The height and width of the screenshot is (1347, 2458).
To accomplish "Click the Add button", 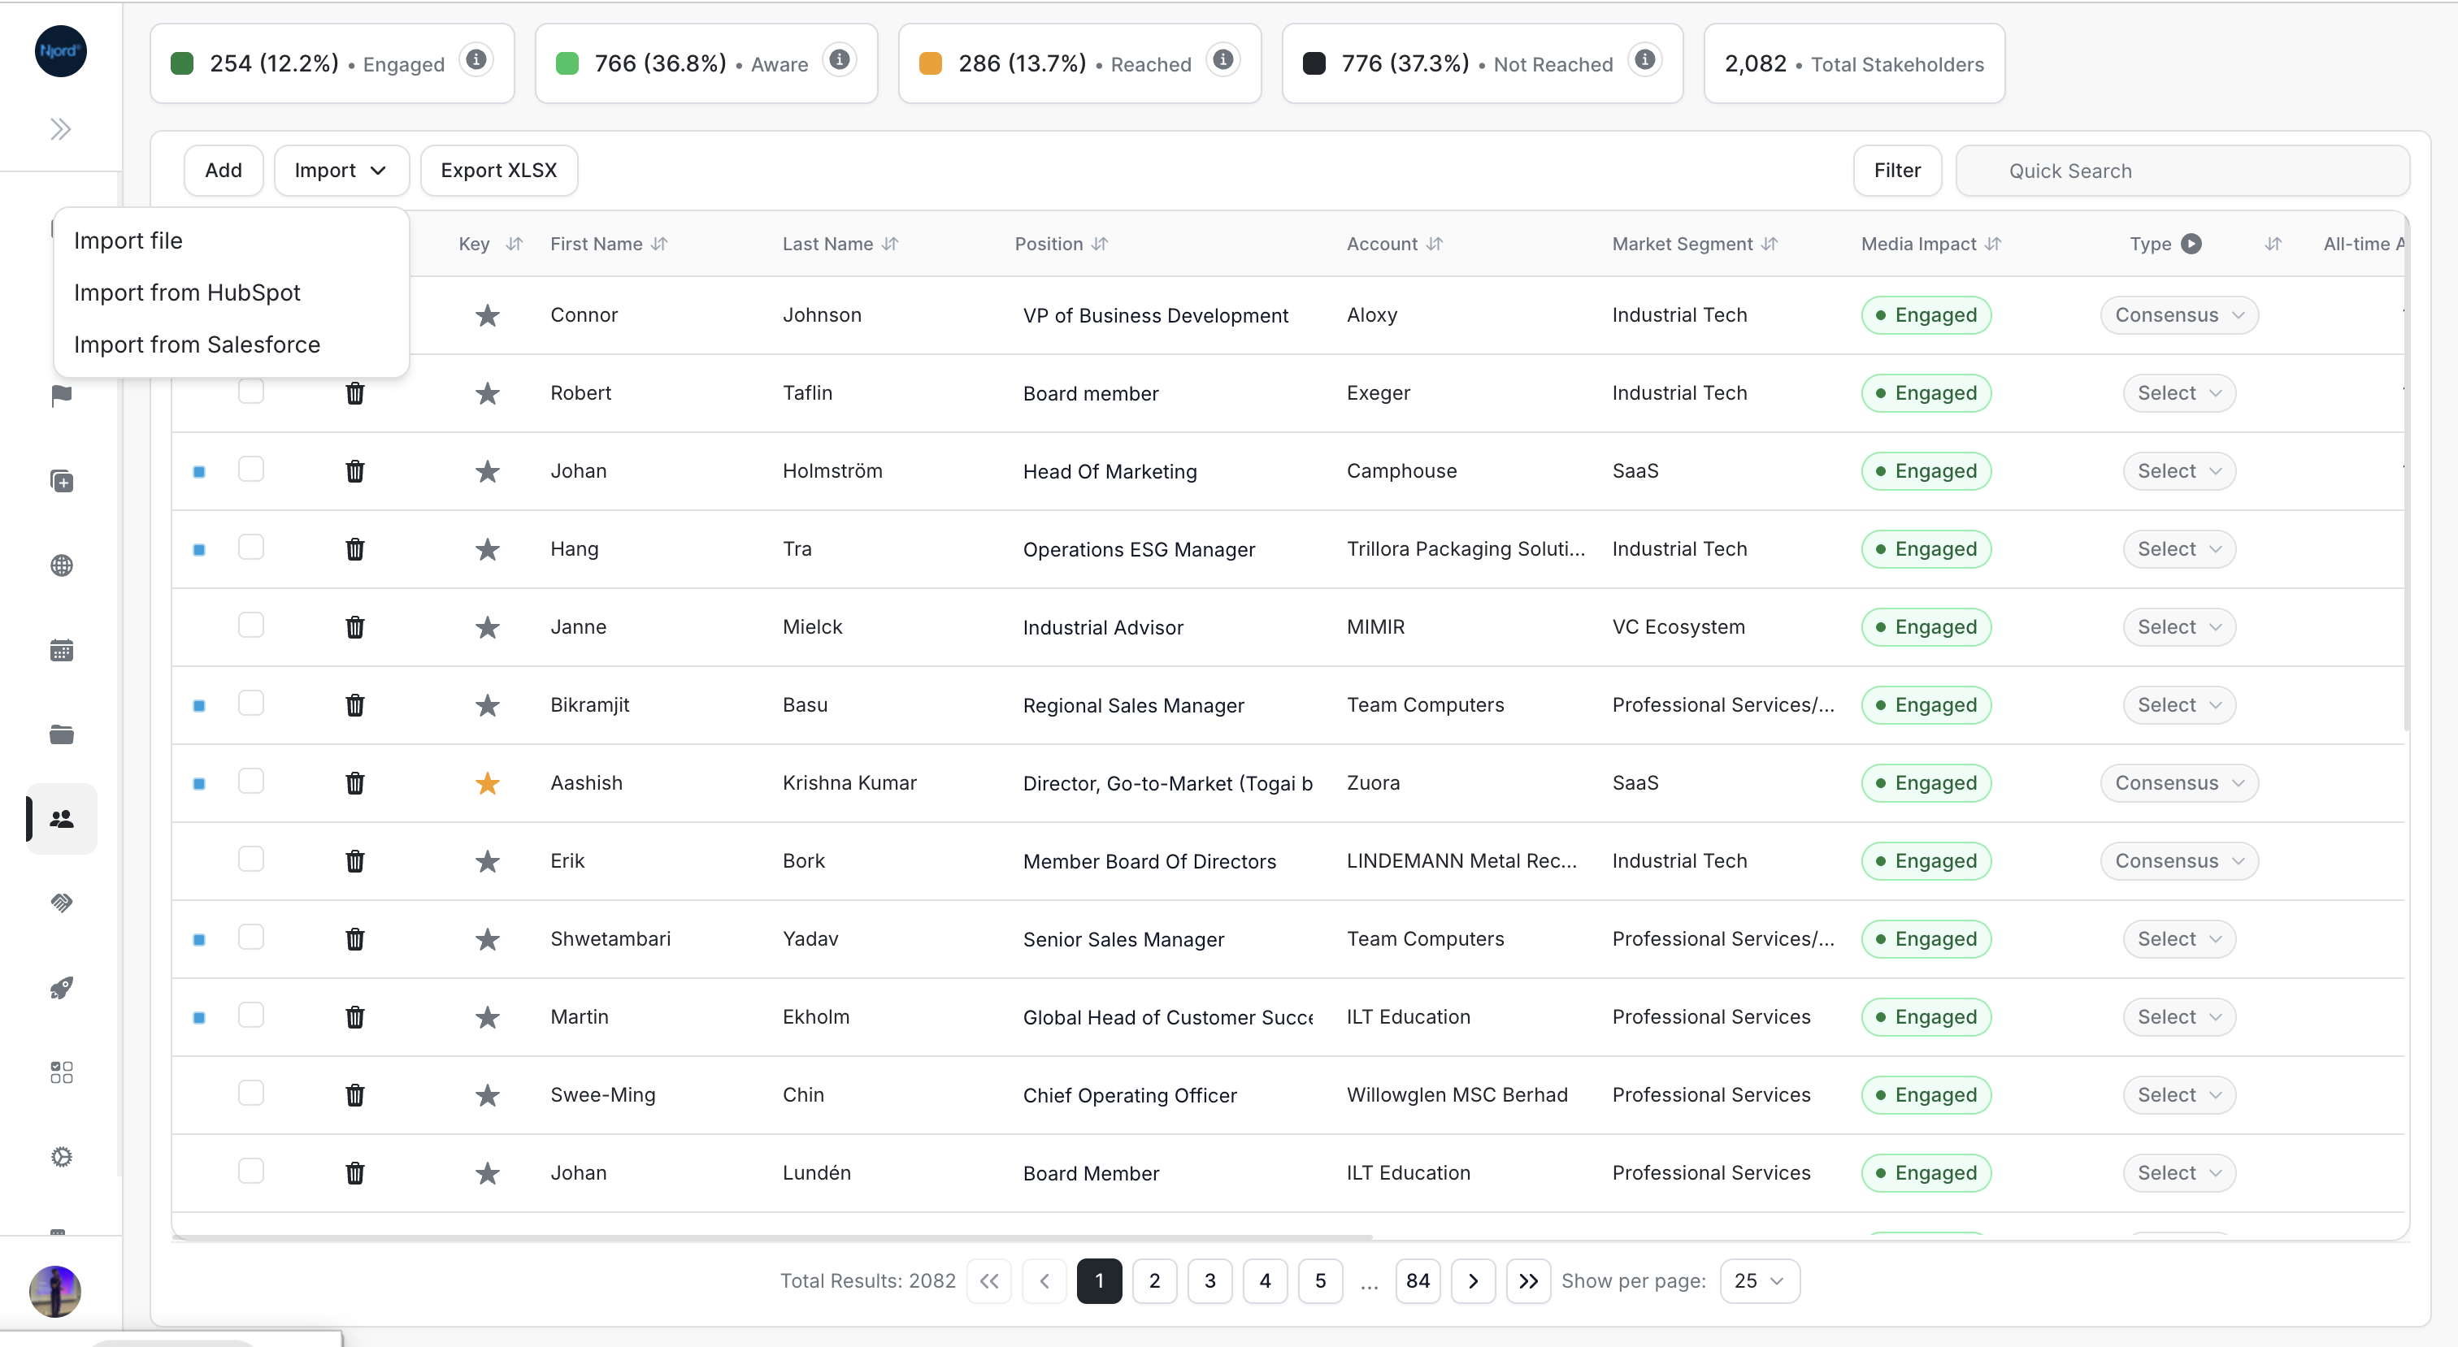I will point(224,171).
